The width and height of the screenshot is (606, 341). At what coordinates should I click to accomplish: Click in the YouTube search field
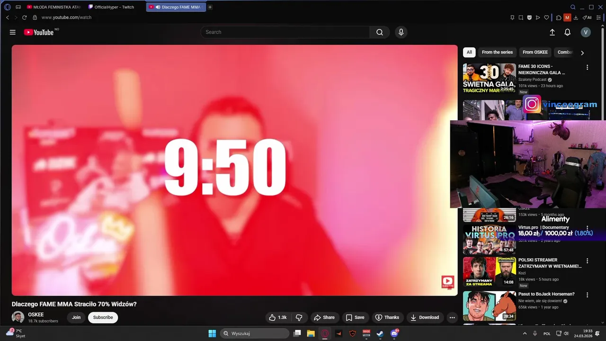click(285, 32)
